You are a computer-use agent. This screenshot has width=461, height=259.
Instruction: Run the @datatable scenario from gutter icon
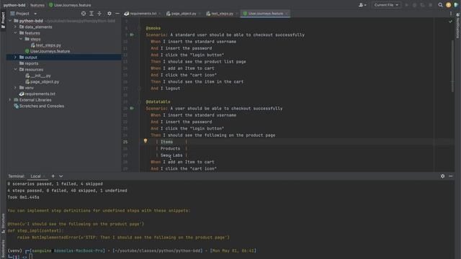pos(132,108)
